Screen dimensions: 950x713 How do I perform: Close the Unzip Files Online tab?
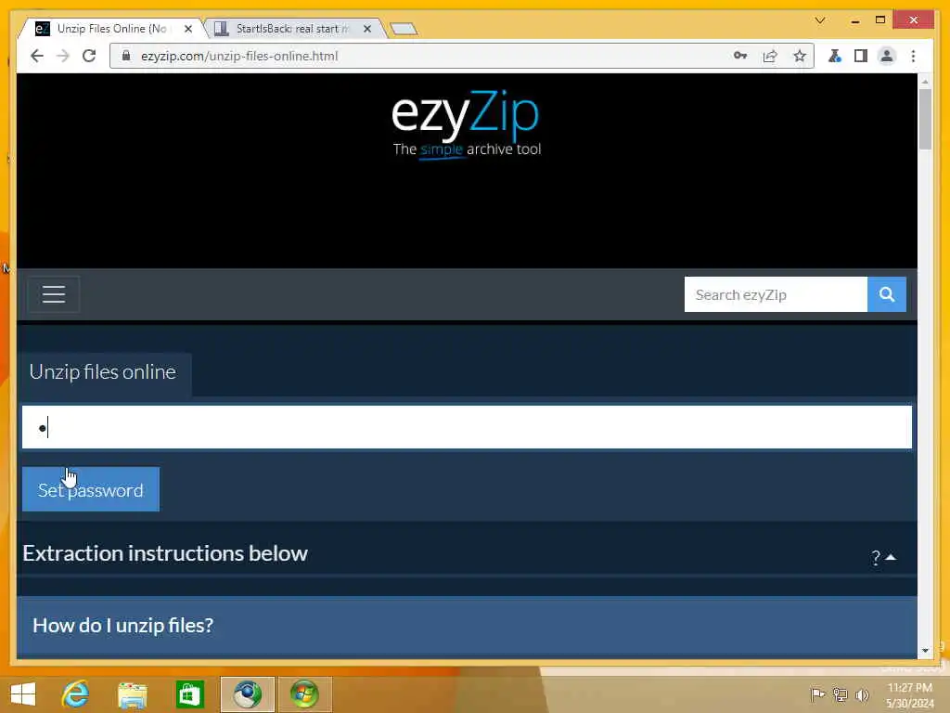coord(188,29)
